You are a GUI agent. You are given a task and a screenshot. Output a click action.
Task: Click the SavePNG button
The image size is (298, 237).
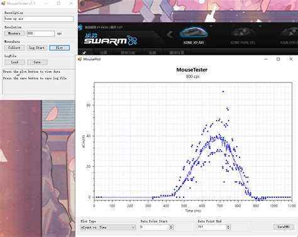coord(284,227)
